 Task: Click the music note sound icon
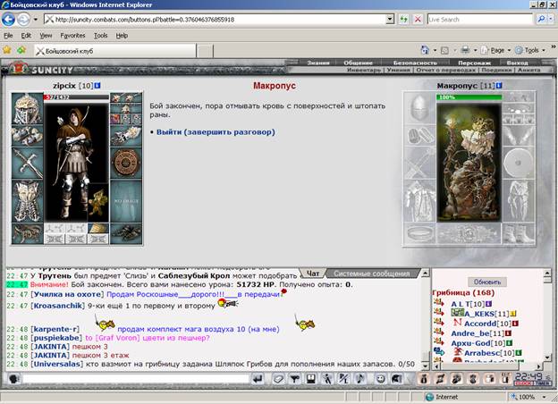[x=360, y=379]
